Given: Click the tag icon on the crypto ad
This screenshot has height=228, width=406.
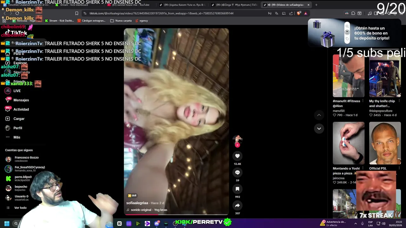Looking at the screenshot, I should coord(347,39).
